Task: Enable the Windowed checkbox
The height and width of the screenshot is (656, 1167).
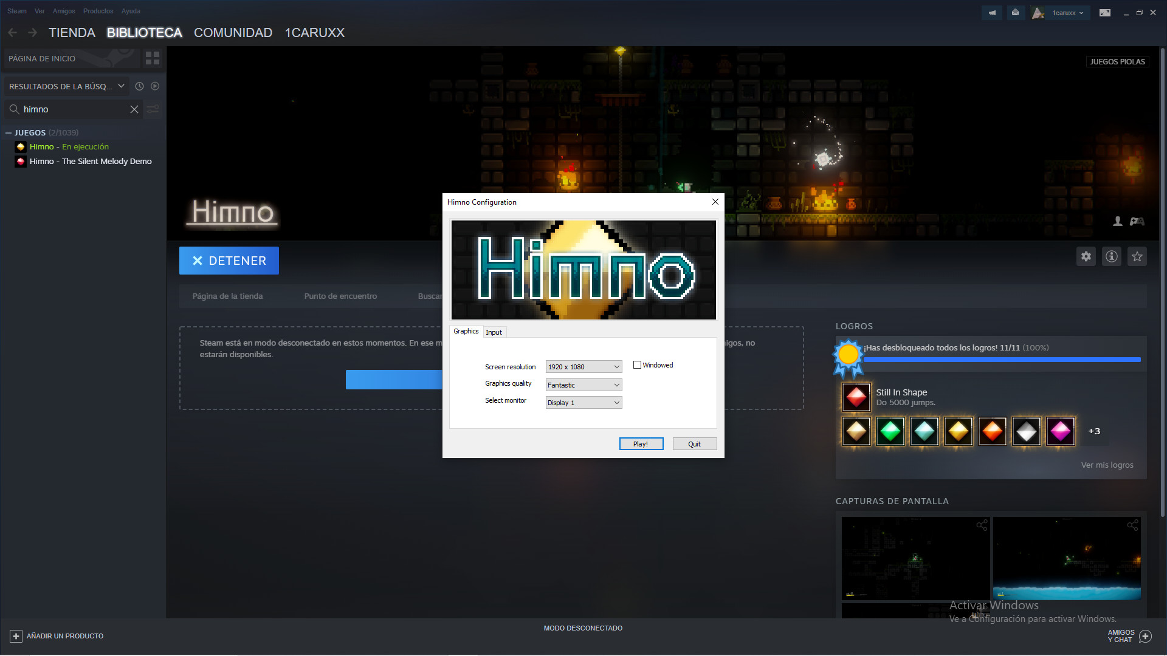Action: [637, 365]
